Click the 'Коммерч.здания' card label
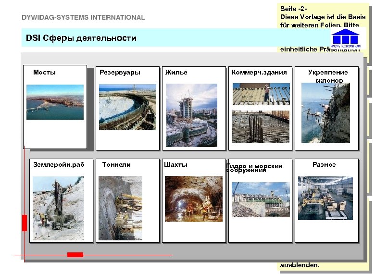This screenshot has height=274, width=375. pyautogui.click(x=259, y=73)
